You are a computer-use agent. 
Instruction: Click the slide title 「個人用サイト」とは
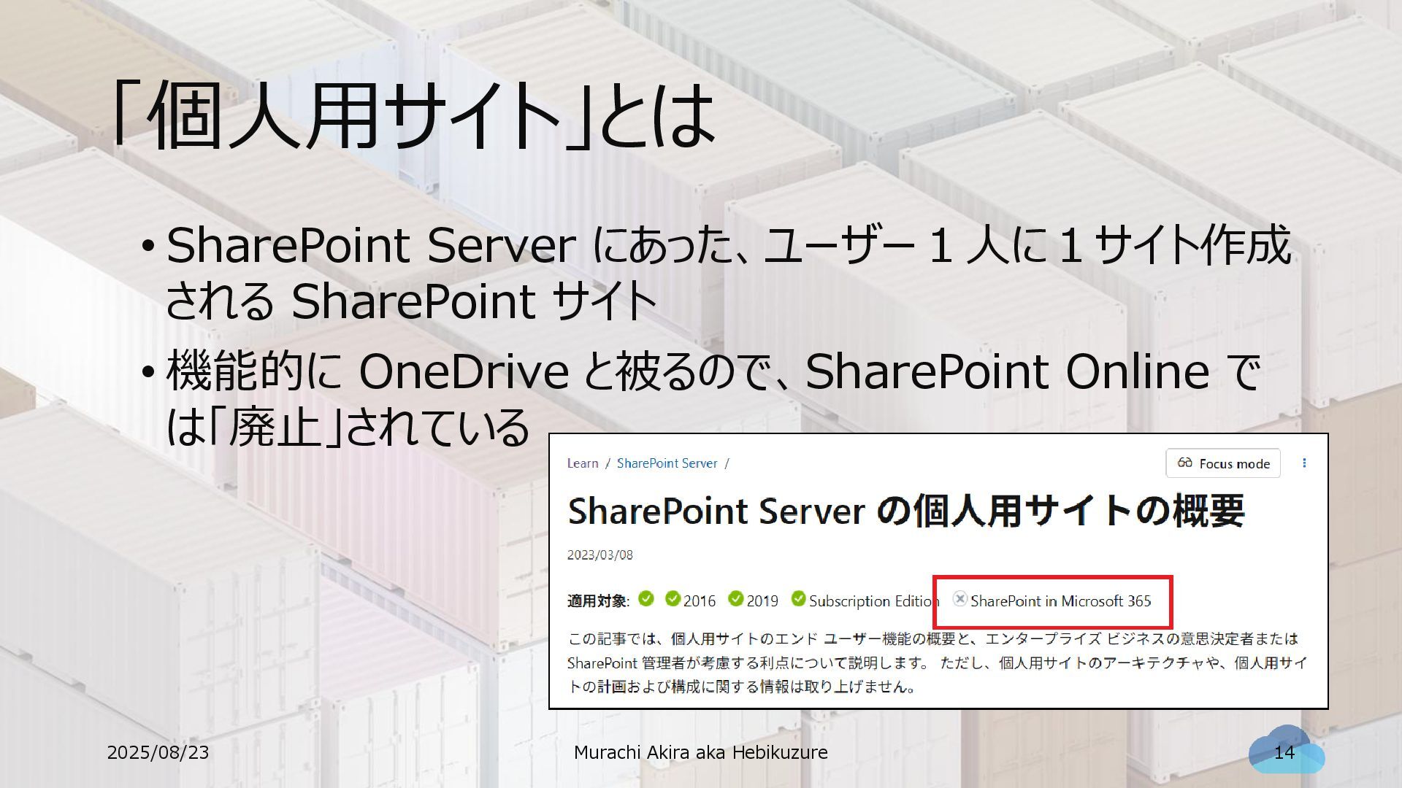(413, 115)
